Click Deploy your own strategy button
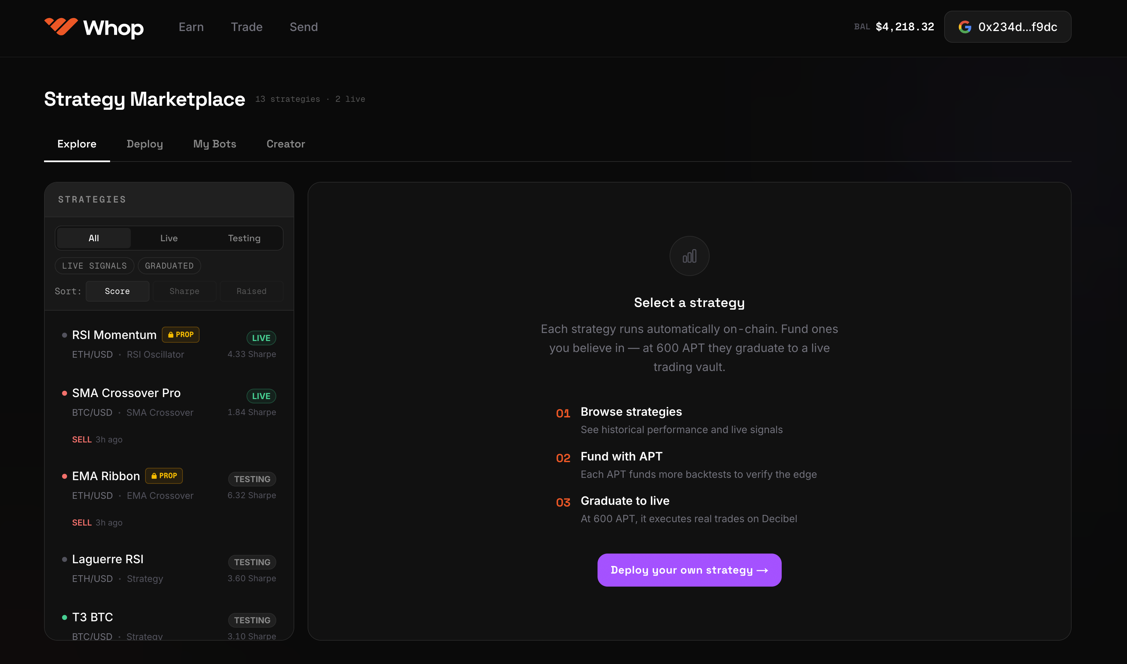 689,570
